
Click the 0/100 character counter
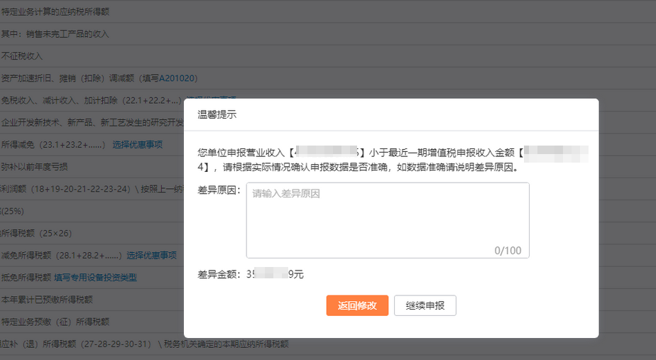click(x=508, y=251)
